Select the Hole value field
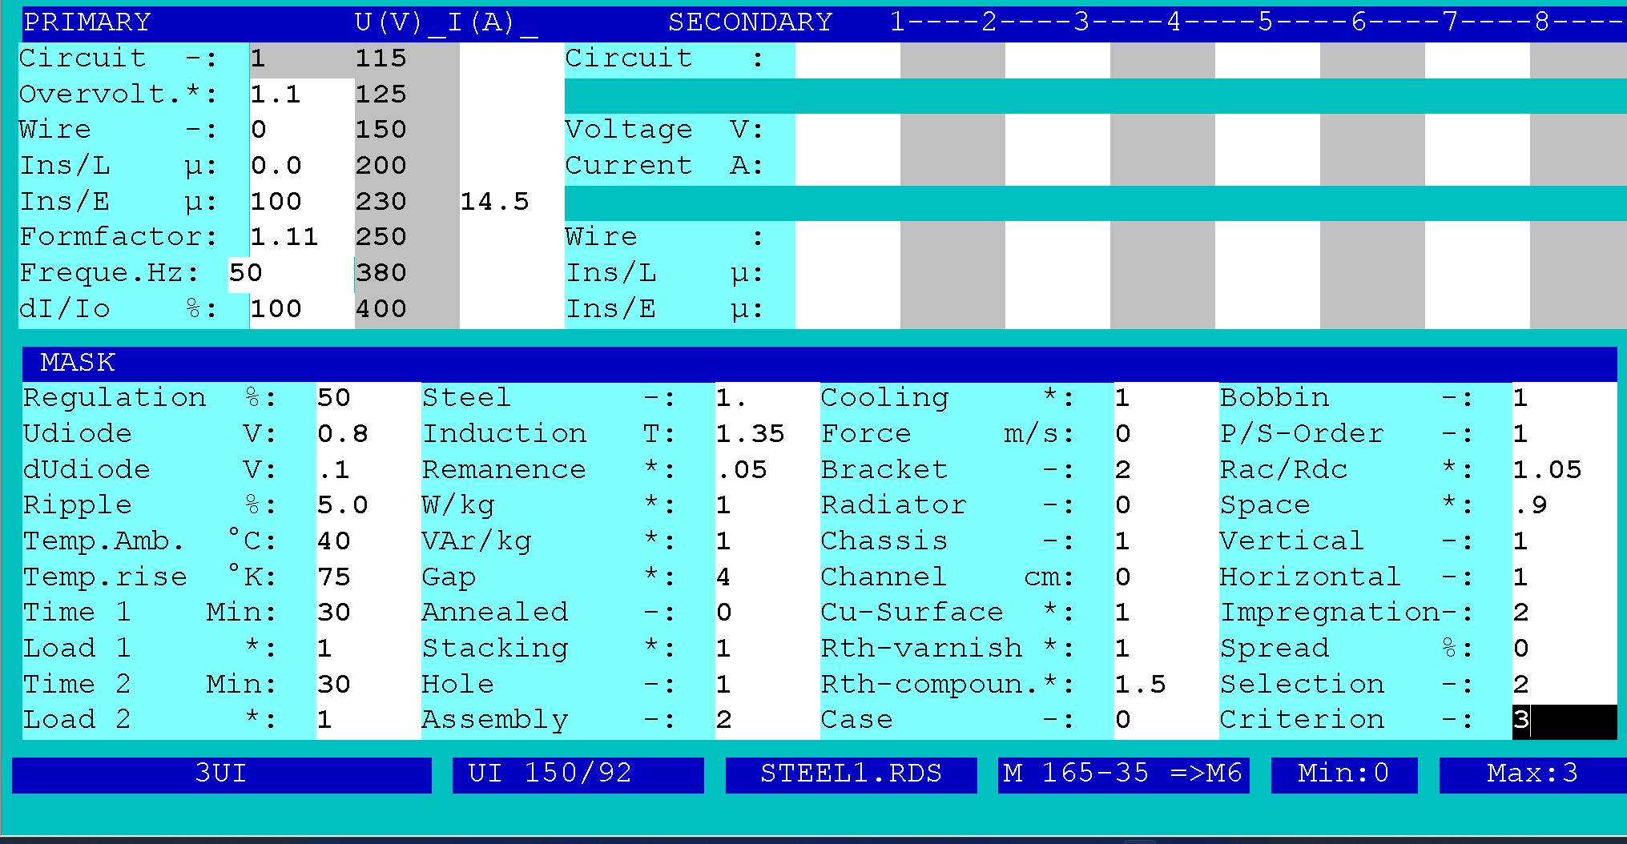 click(x=767, y=685)
